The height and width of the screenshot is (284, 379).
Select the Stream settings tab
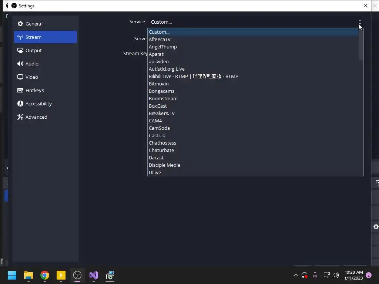[46, 37]
